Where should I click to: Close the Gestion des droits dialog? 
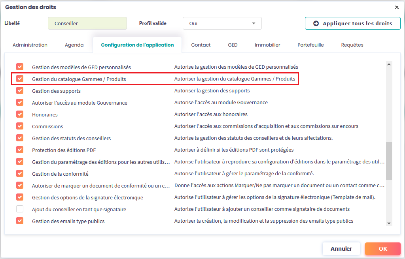(x=397, y=8)
